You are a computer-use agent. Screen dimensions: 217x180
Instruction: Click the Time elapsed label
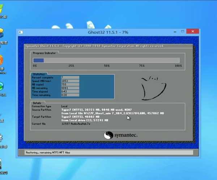[x=40, y=91]
